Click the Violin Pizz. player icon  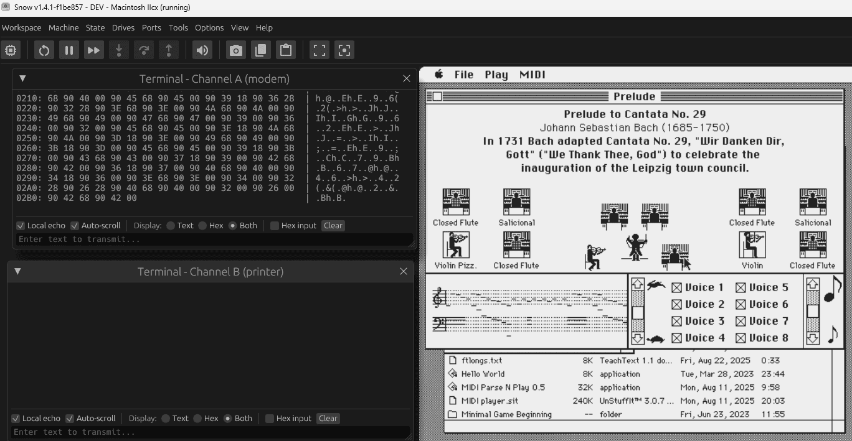tap(456, 244)
